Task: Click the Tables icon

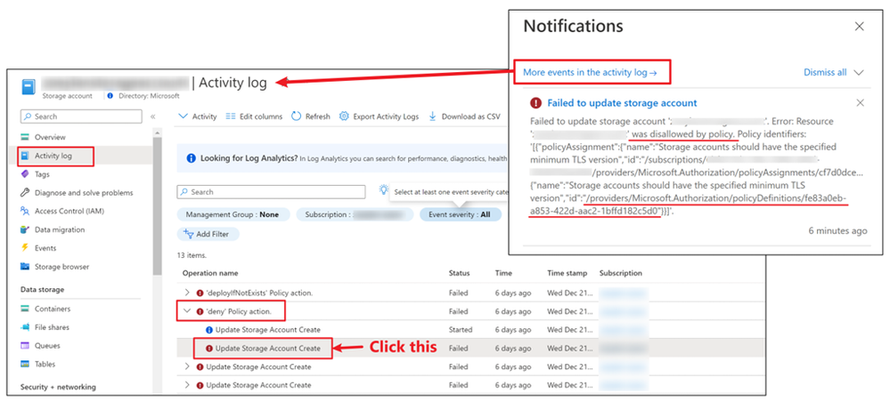Action: (24, 364)
